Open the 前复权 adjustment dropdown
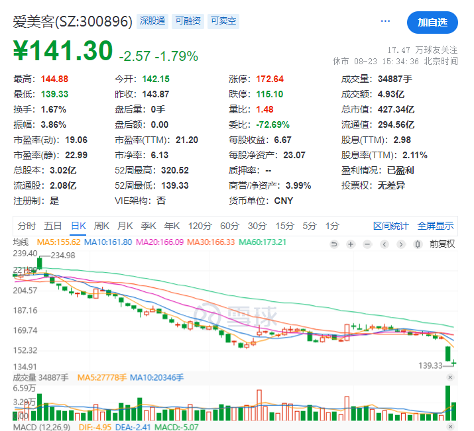Viewport: 474px width, 431px height. pos(442,244)
